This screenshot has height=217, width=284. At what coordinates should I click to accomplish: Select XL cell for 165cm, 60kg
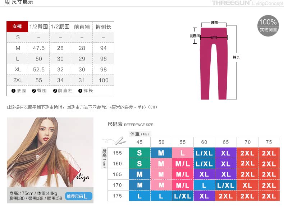204,174
